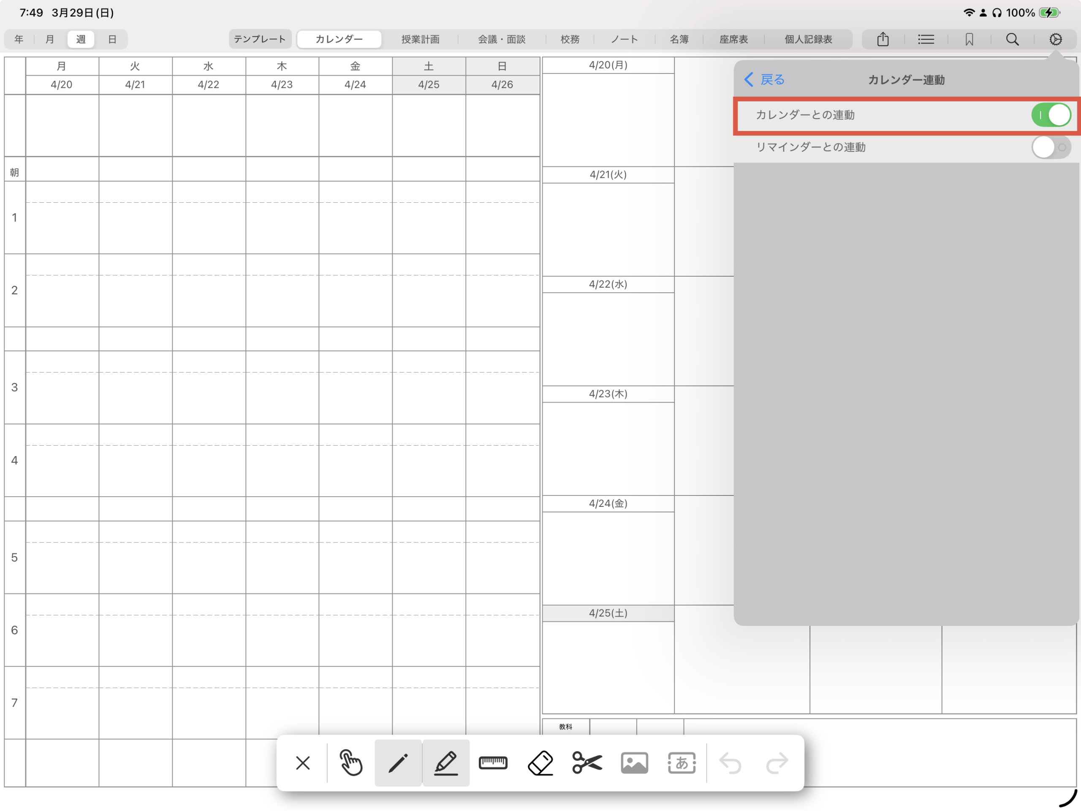
Task: Choose the scissors cut tool
Action: 587,762
